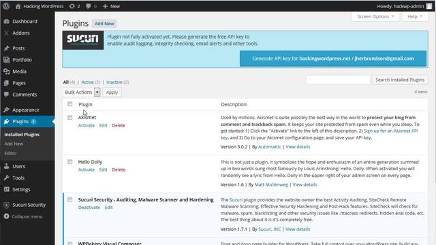
Task: Click the Apply bulk action button
Action: 112,93
